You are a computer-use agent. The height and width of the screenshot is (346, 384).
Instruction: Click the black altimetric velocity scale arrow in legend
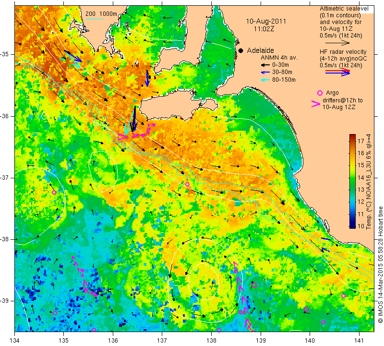(x=337, y=43)
